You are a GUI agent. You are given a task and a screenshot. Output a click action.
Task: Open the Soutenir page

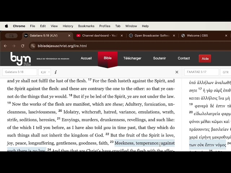click(x=160, y=58)
